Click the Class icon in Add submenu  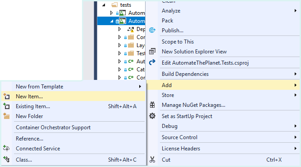pos(6,159)
